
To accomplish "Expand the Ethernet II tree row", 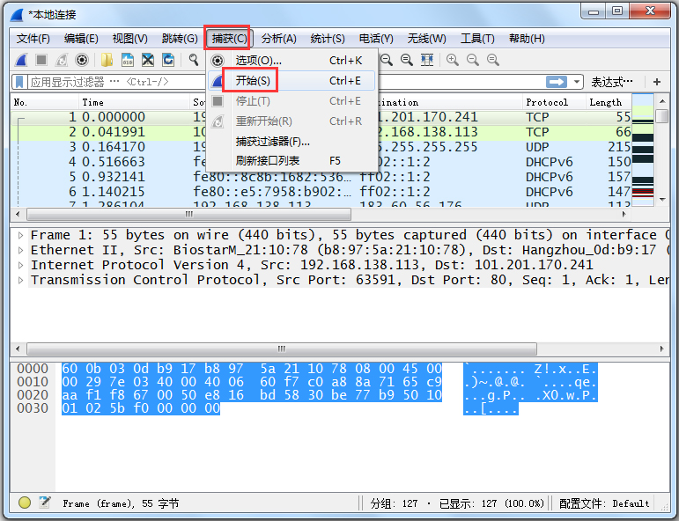I will point(21,250).
